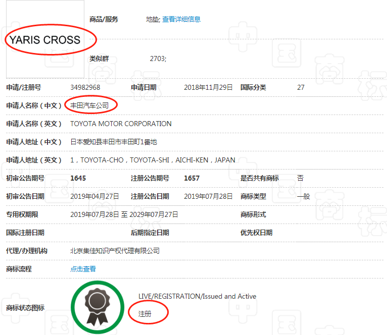Select the application date 2018年11月29日
Screen dimensions: 387x335
click(x=208, y=87)
